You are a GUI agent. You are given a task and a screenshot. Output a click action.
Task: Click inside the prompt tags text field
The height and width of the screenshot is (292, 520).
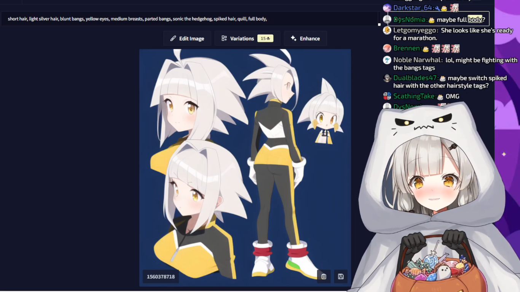(190, 19)
